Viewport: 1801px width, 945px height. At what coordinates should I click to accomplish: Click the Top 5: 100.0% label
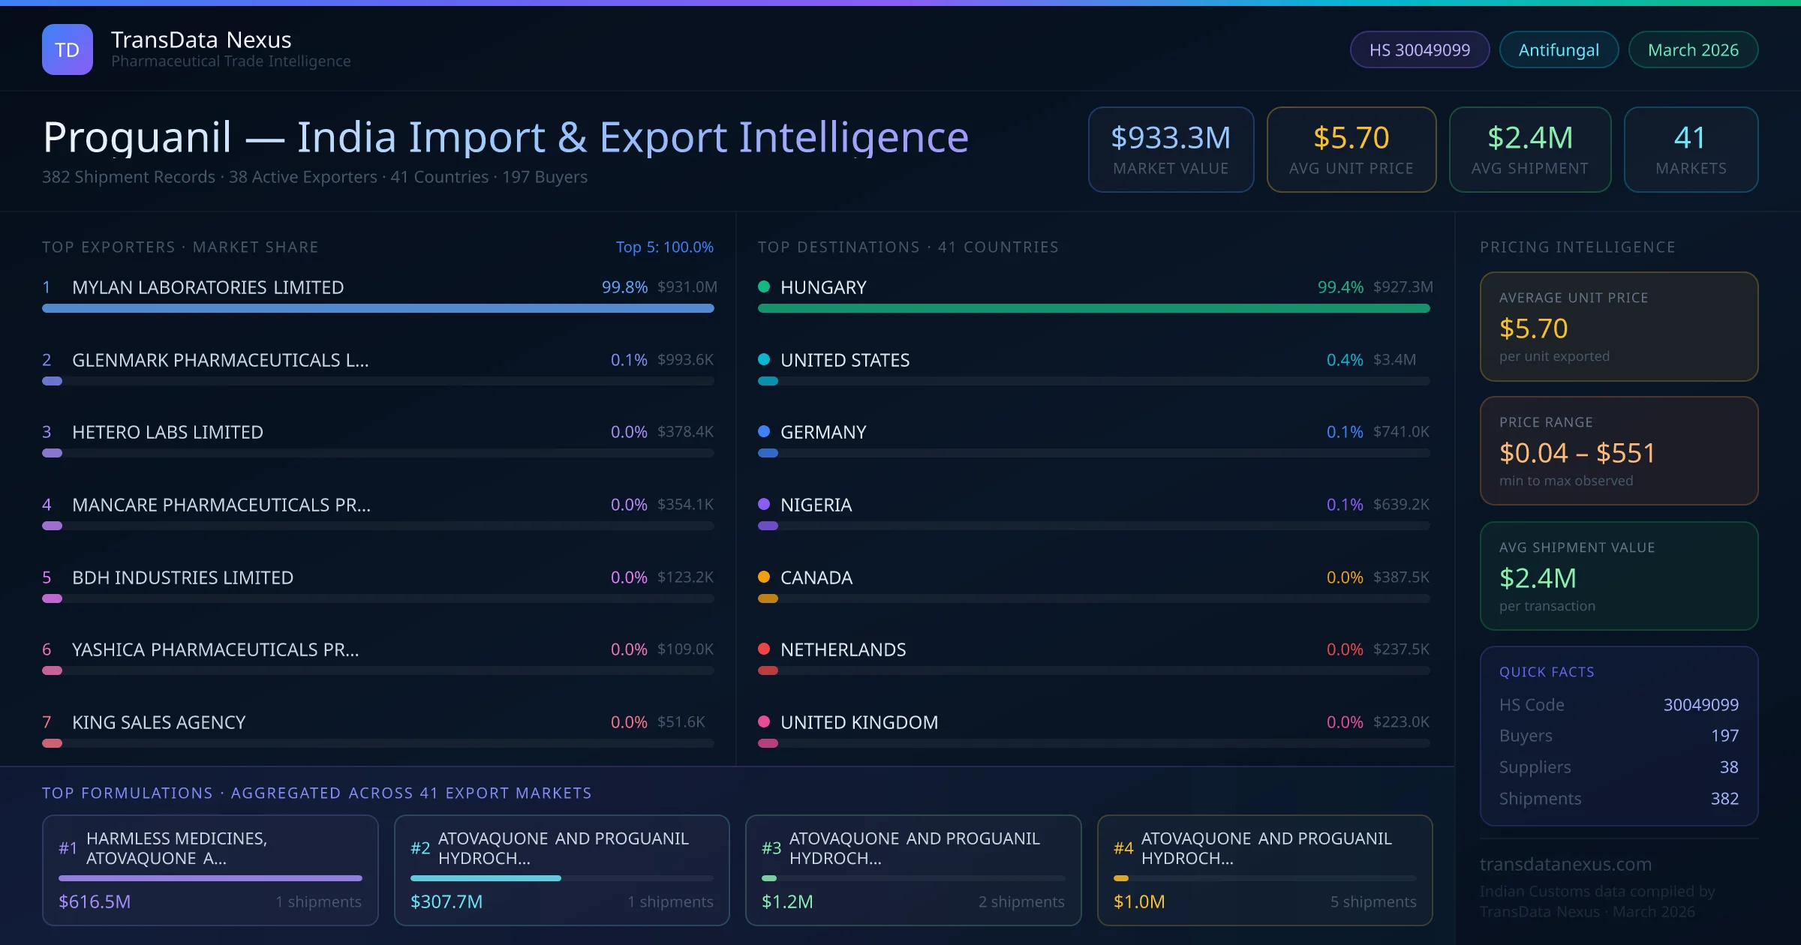coord(664,247)
